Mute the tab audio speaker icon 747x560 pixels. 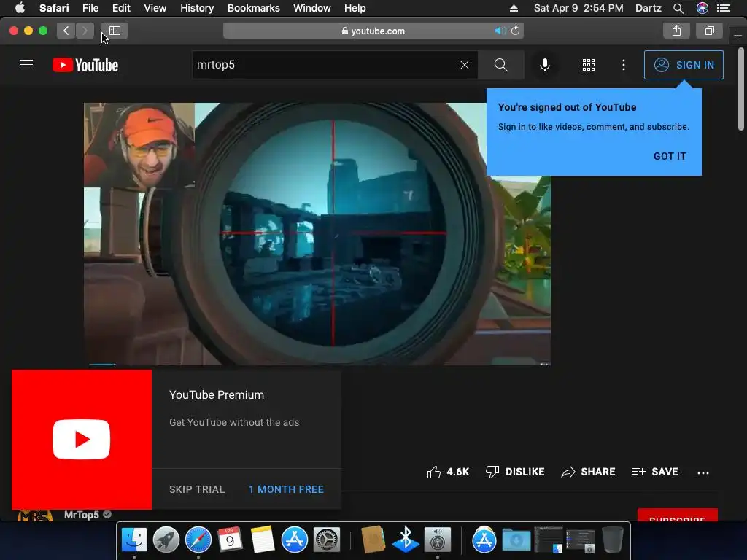[500, 31]
